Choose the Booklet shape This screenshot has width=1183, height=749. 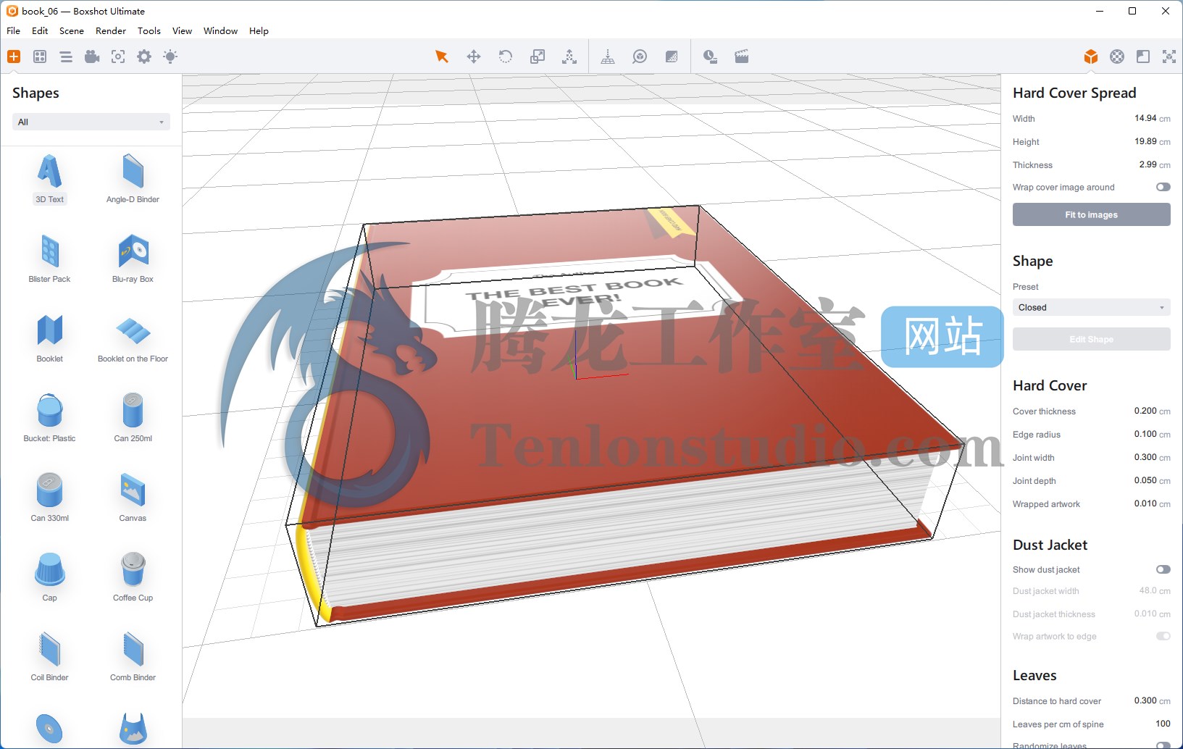point(50,338)
